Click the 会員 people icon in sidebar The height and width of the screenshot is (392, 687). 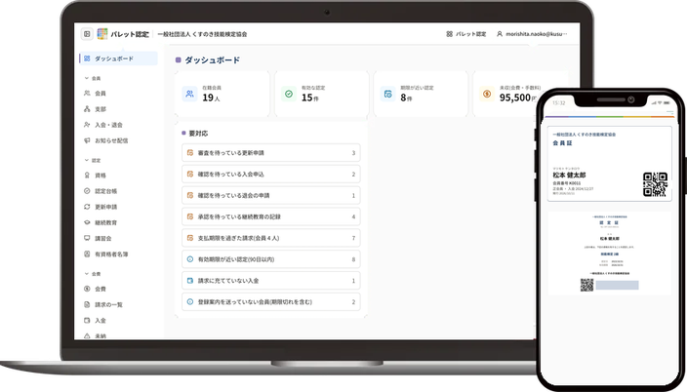pos(87,93)
